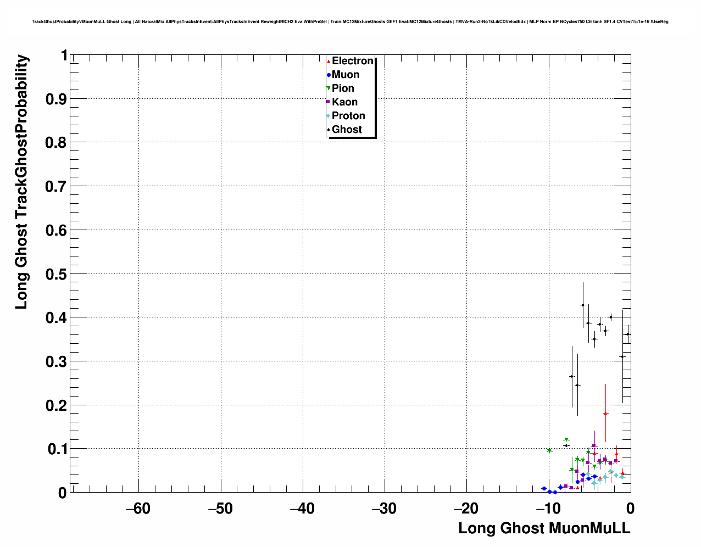
Task: Click the y-axis tick label '0.4'
Action: tap(57, 318)
